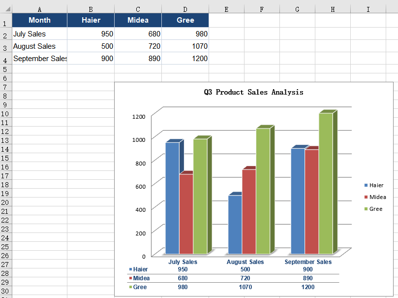Select column D header
The width and height of the screenshot is (398, 298).
tap(185, 9)
